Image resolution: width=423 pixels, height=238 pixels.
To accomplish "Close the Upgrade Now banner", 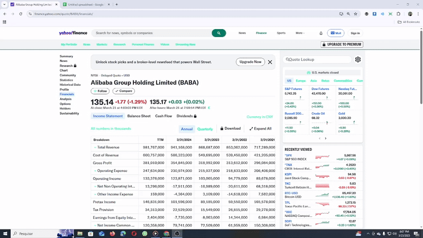I will (x=270, y=62).
